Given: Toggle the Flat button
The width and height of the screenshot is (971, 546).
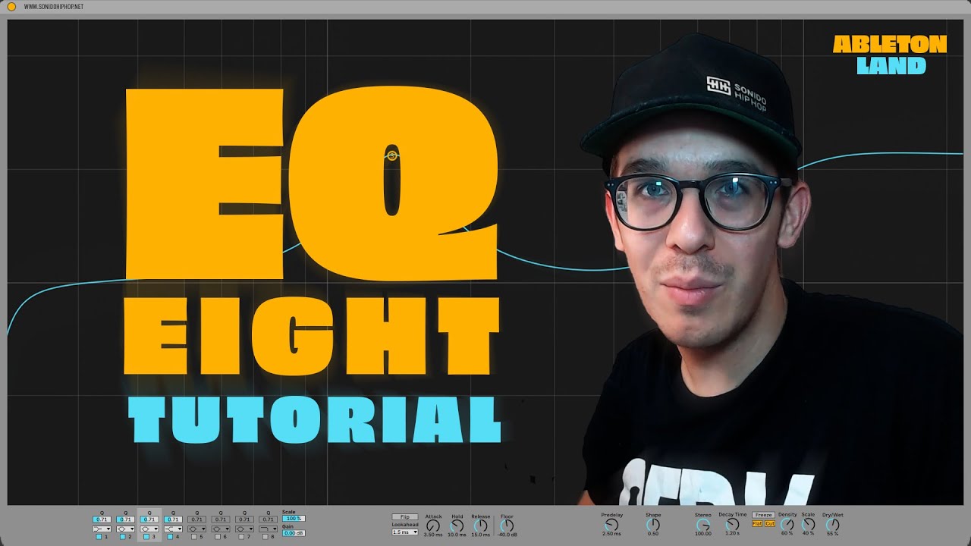Looking at the screenshot, I should click(757, 523).
